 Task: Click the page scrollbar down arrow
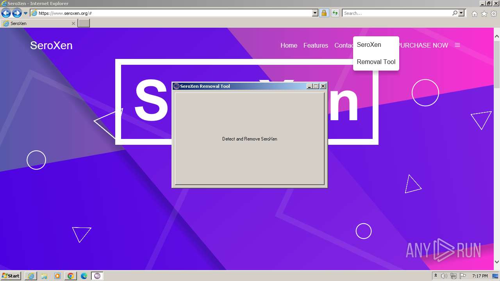coord(497,262)
